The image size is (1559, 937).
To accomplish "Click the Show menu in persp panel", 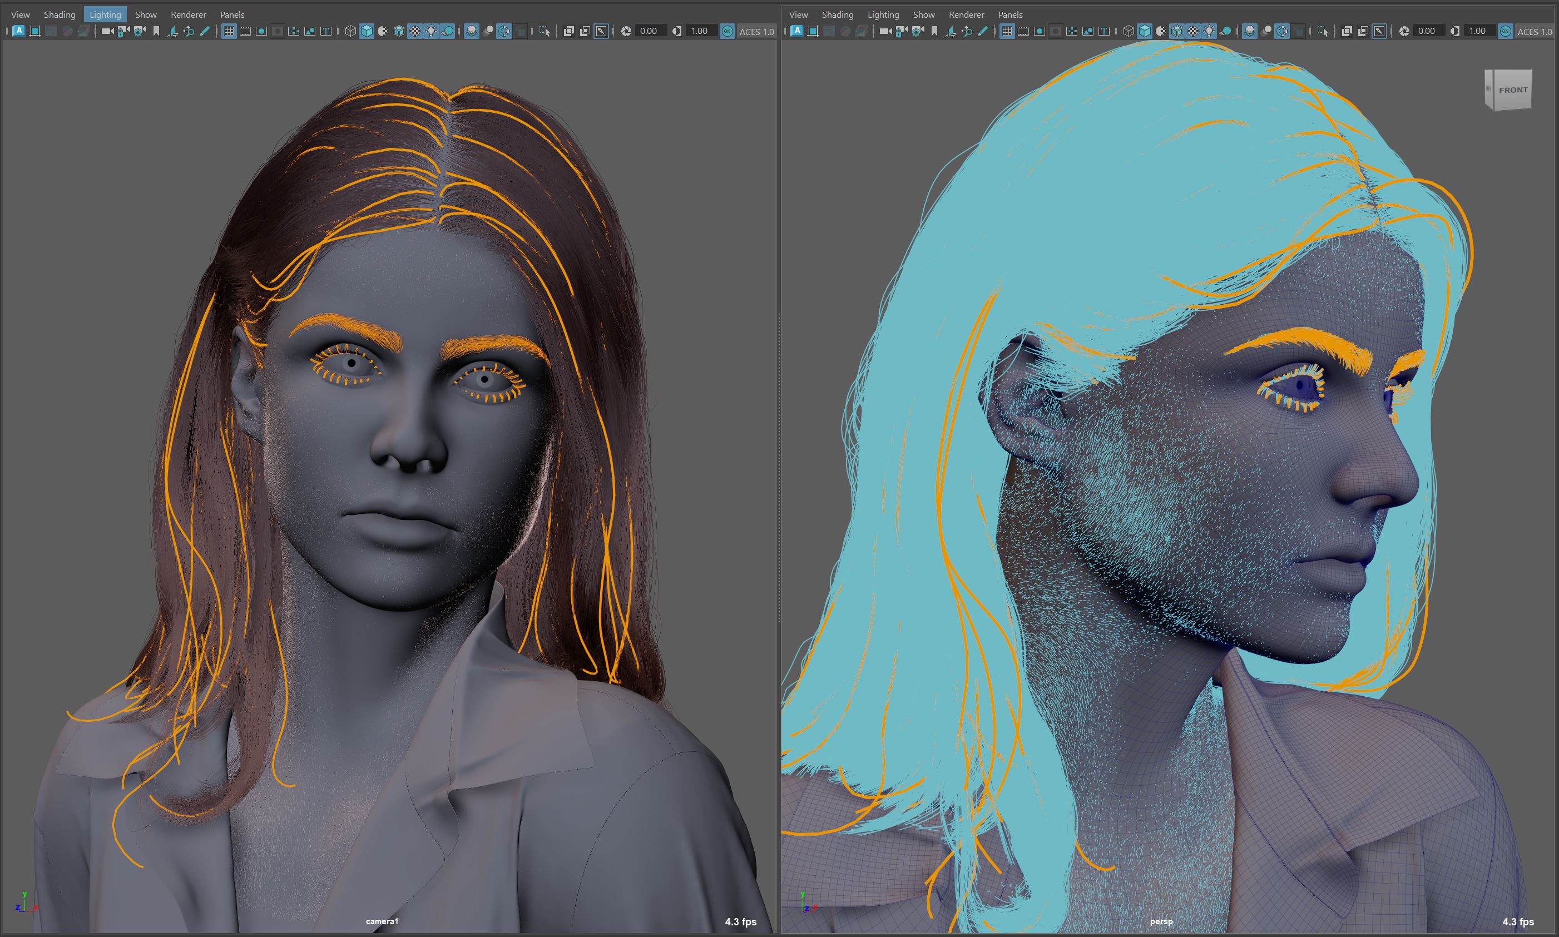I will (923, 14).
